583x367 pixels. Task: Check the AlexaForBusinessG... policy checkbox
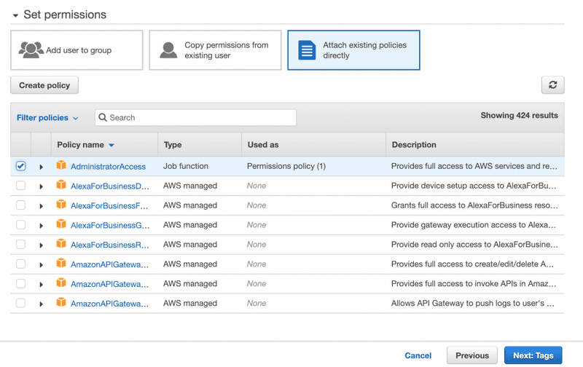pyautogui.click(x=21, y=225)
